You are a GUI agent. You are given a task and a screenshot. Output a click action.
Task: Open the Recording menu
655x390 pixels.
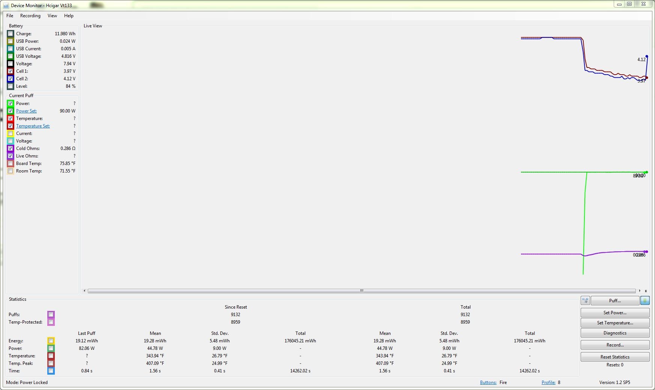[30, 16]
